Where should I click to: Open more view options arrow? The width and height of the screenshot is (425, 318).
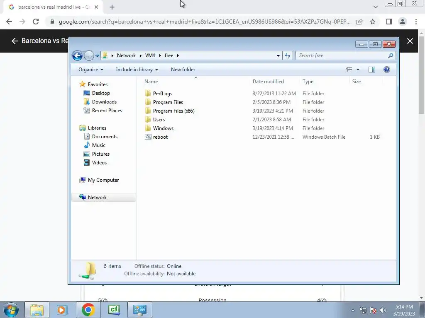(x=358, y=70)
